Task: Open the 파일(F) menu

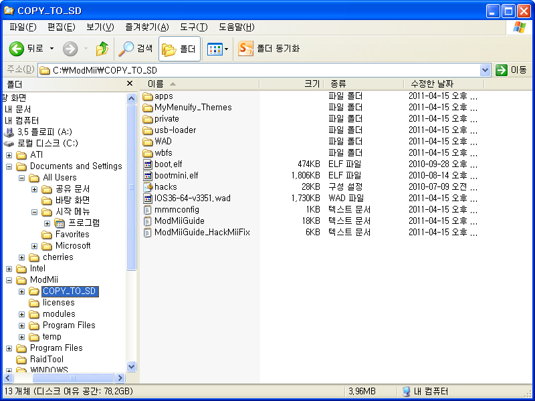Action: [23, 27]
